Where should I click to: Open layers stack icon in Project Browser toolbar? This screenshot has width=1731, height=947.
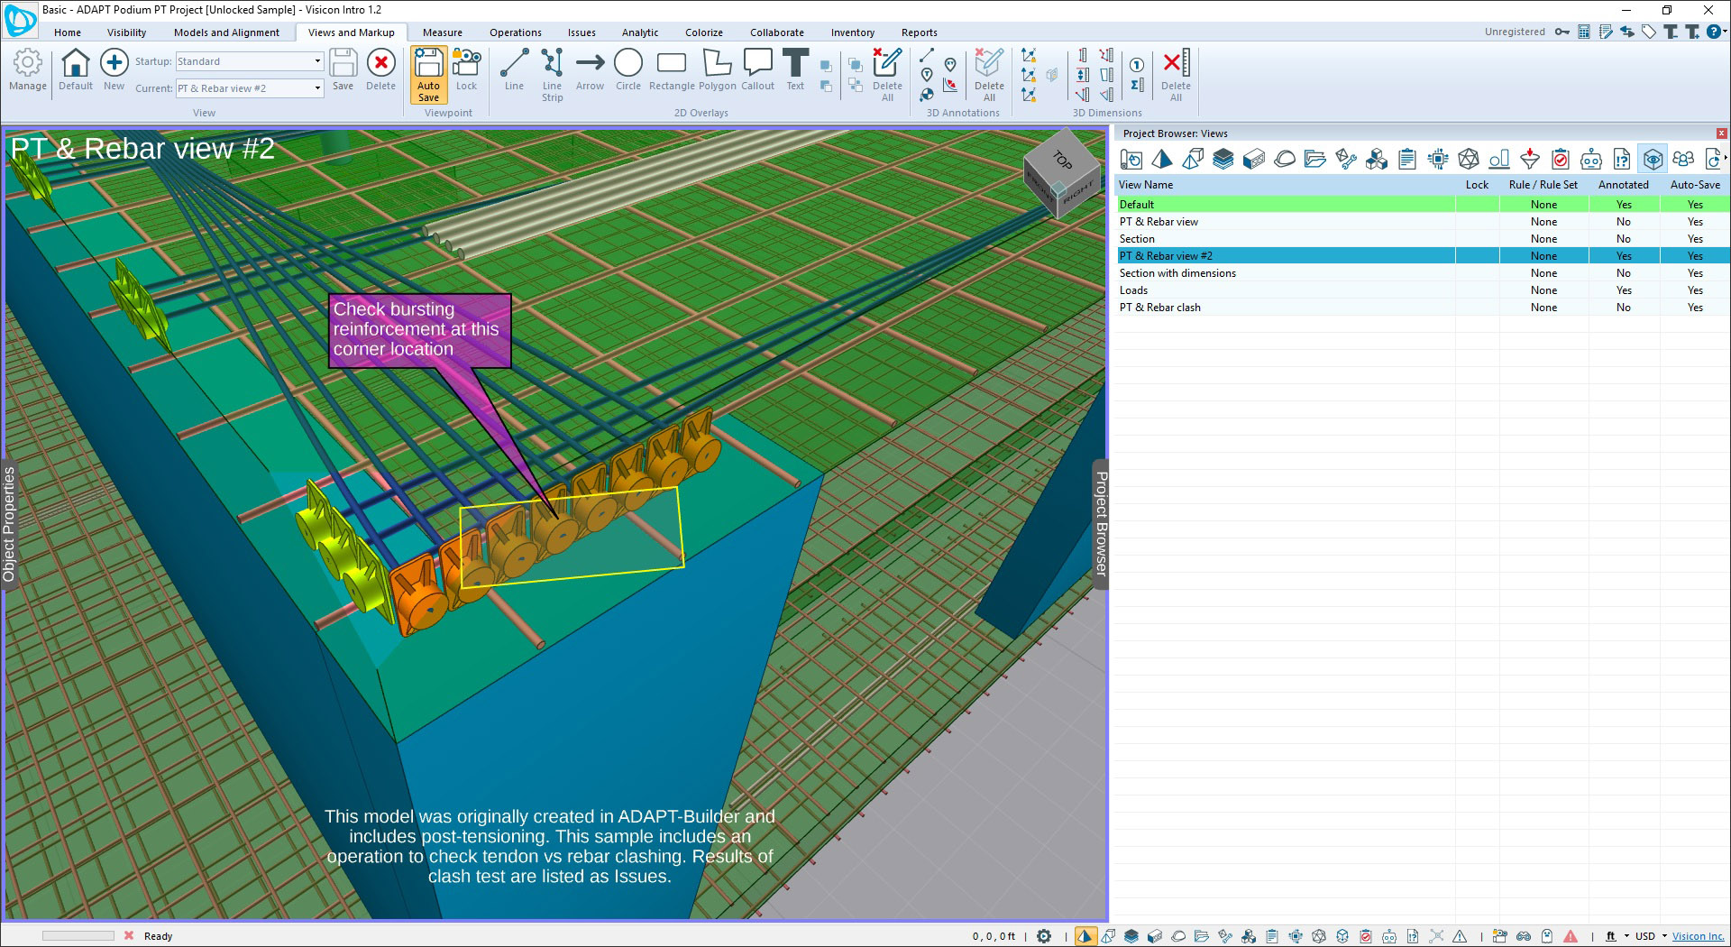tap(1223, 160)
